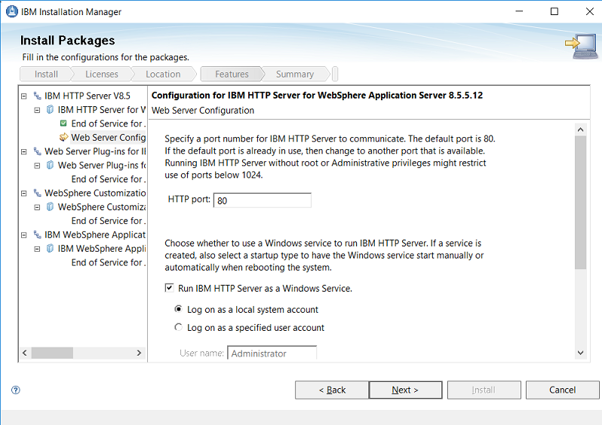
Task: Select WebSphere Customization top-level tree row
Action: [x=95, y=193]
